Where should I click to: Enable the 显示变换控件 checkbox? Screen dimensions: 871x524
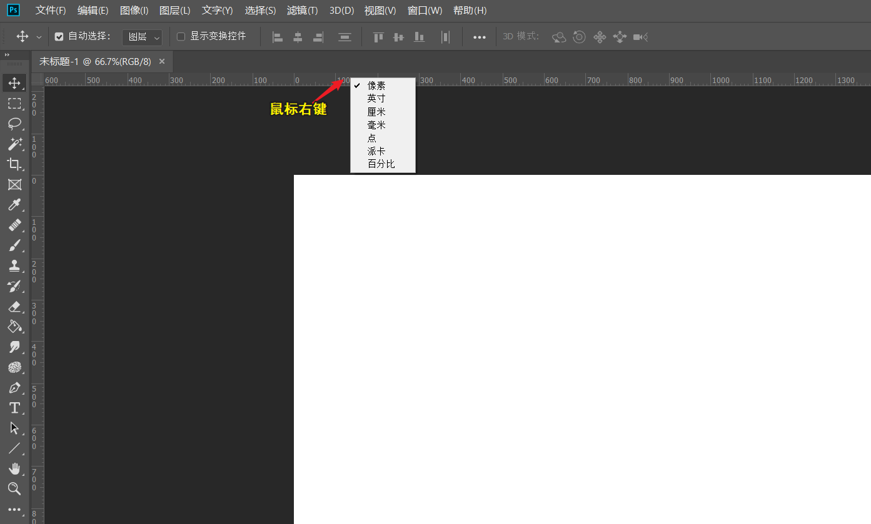181,37
